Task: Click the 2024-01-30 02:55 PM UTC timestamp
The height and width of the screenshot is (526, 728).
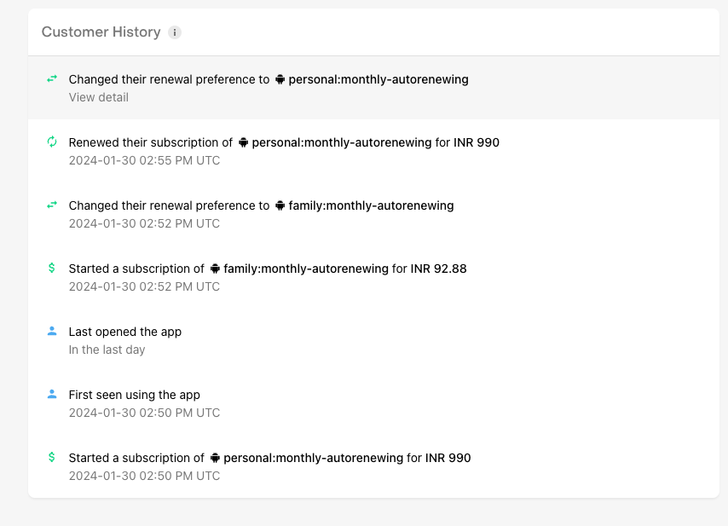Action: [x=144, y=160]
